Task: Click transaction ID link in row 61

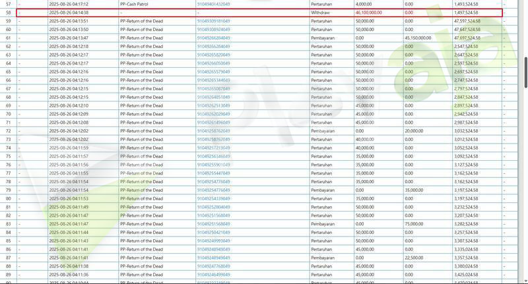Action: point(213,38)
